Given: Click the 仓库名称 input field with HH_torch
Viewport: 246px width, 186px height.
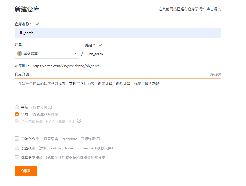Looking at the screenshot, I should tap(118, 33).
